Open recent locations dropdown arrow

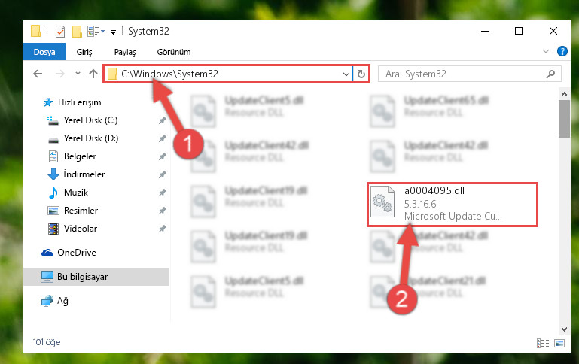78,74
